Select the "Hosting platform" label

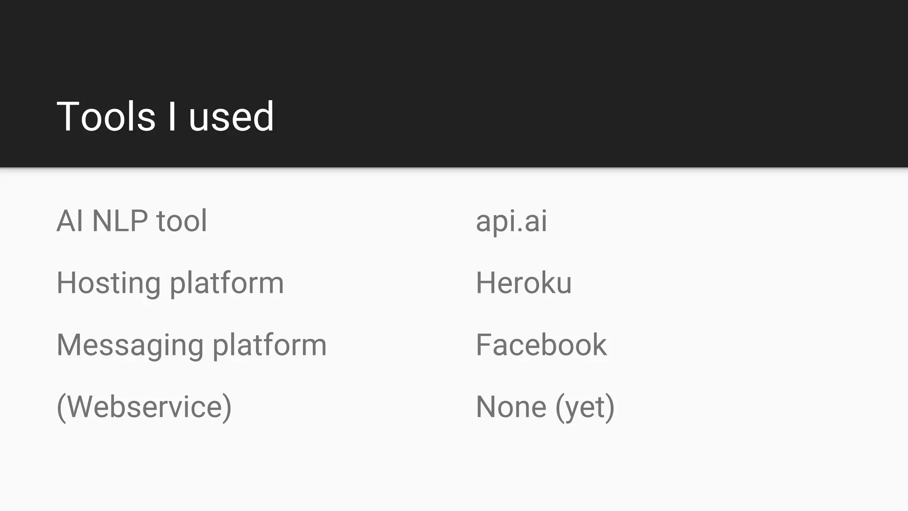tap(170, 283)
